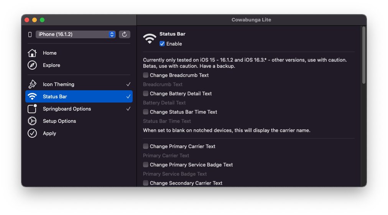The width and height of the screenshot is (388, 215).
Task: Click the Icon Theming enabled checkmark
Action: [128, 84]
